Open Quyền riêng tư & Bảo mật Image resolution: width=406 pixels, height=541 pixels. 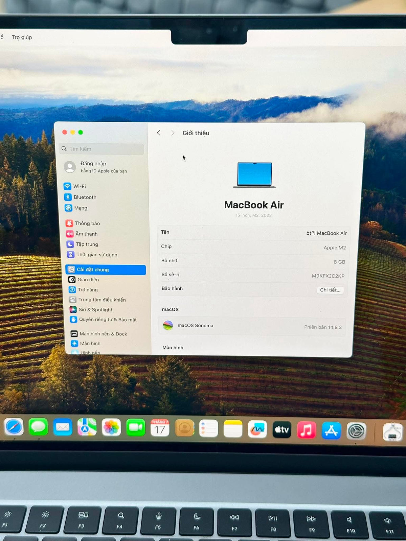[x=103, y=320]
